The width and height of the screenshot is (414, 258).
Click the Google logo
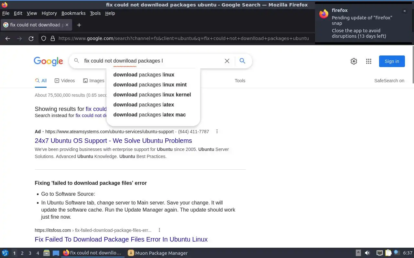point(48,61)
